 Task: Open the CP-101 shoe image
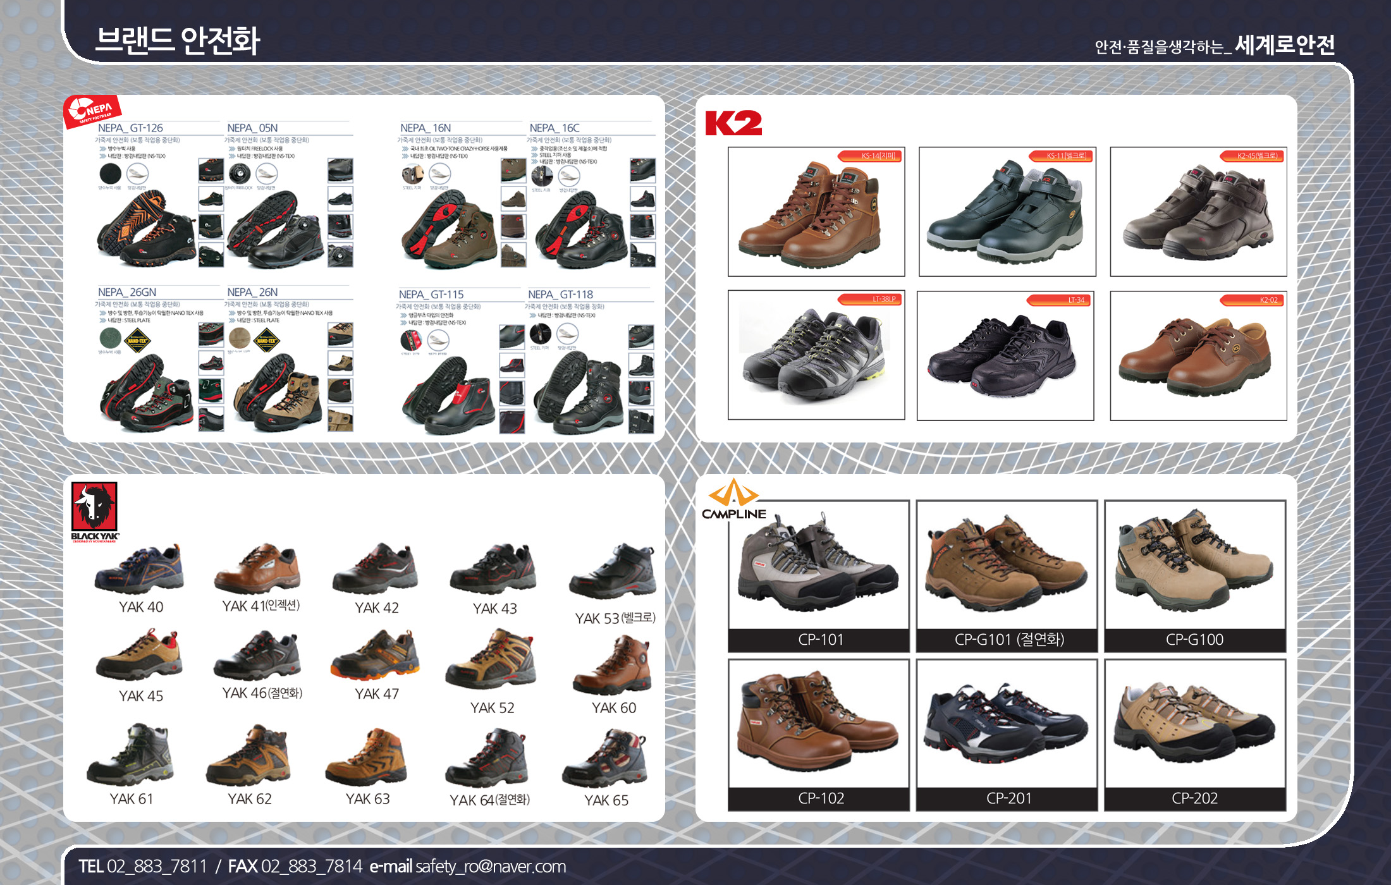point(818,566)
